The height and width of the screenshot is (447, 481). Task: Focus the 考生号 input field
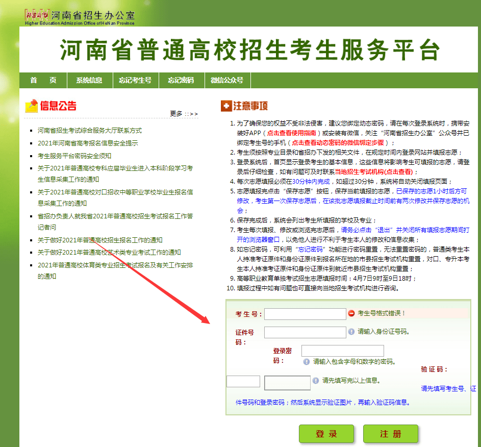click(305, 314)
